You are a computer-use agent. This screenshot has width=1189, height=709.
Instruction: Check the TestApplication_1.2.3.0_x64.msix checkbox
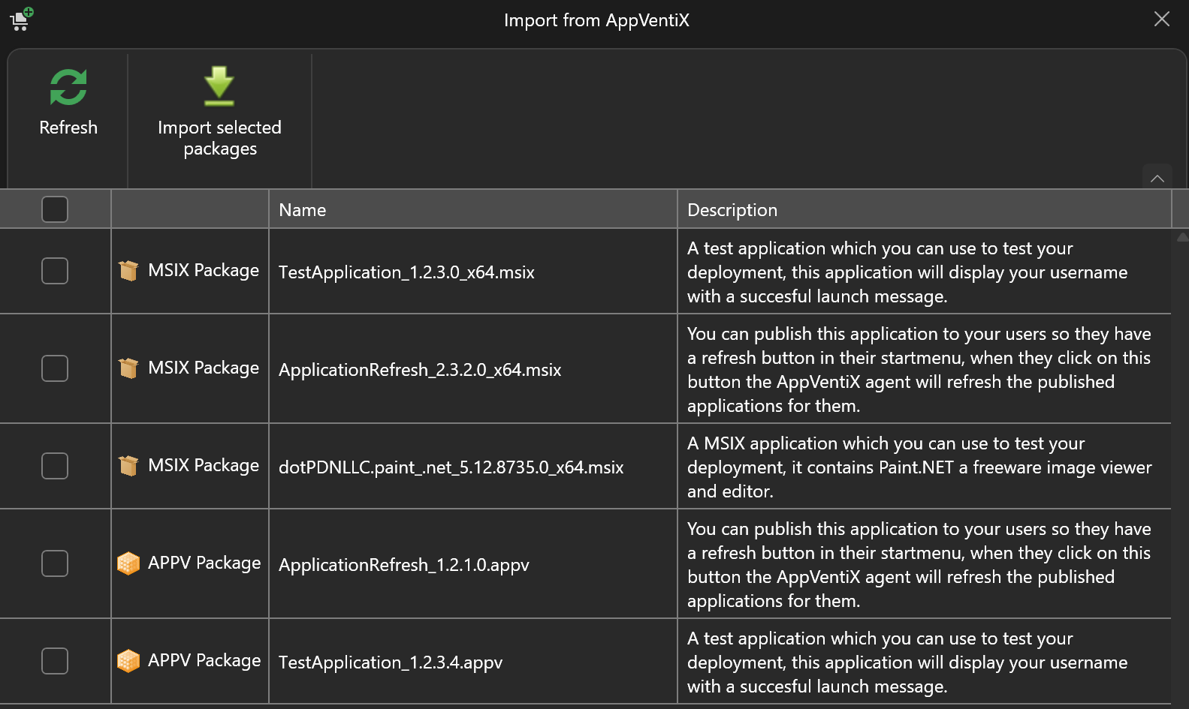click(55, 271)
